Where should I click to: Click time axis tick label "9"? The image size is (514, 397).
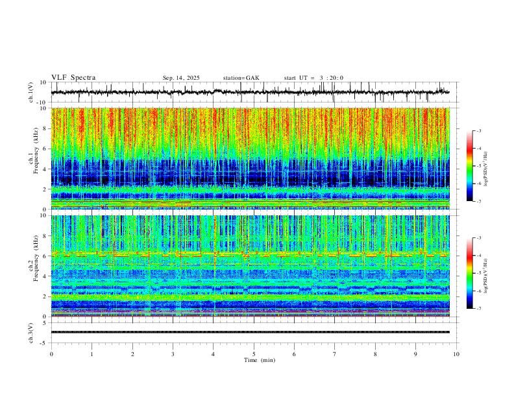415,354
